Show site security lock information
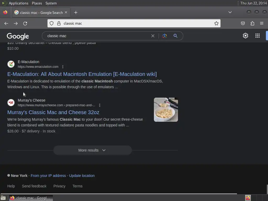Screen dimensions: 268x201 tap(59, 23)
